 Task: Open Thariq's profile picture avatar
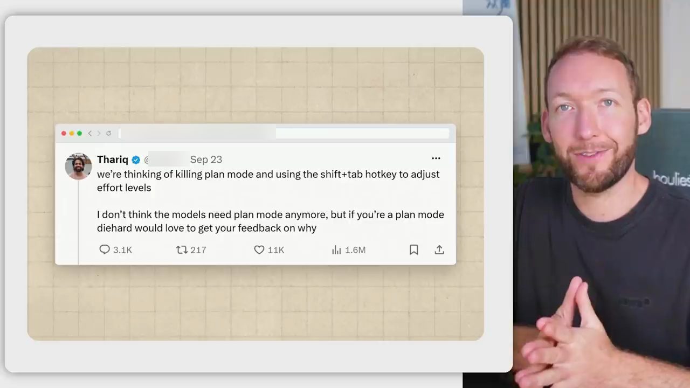point(78,166)
